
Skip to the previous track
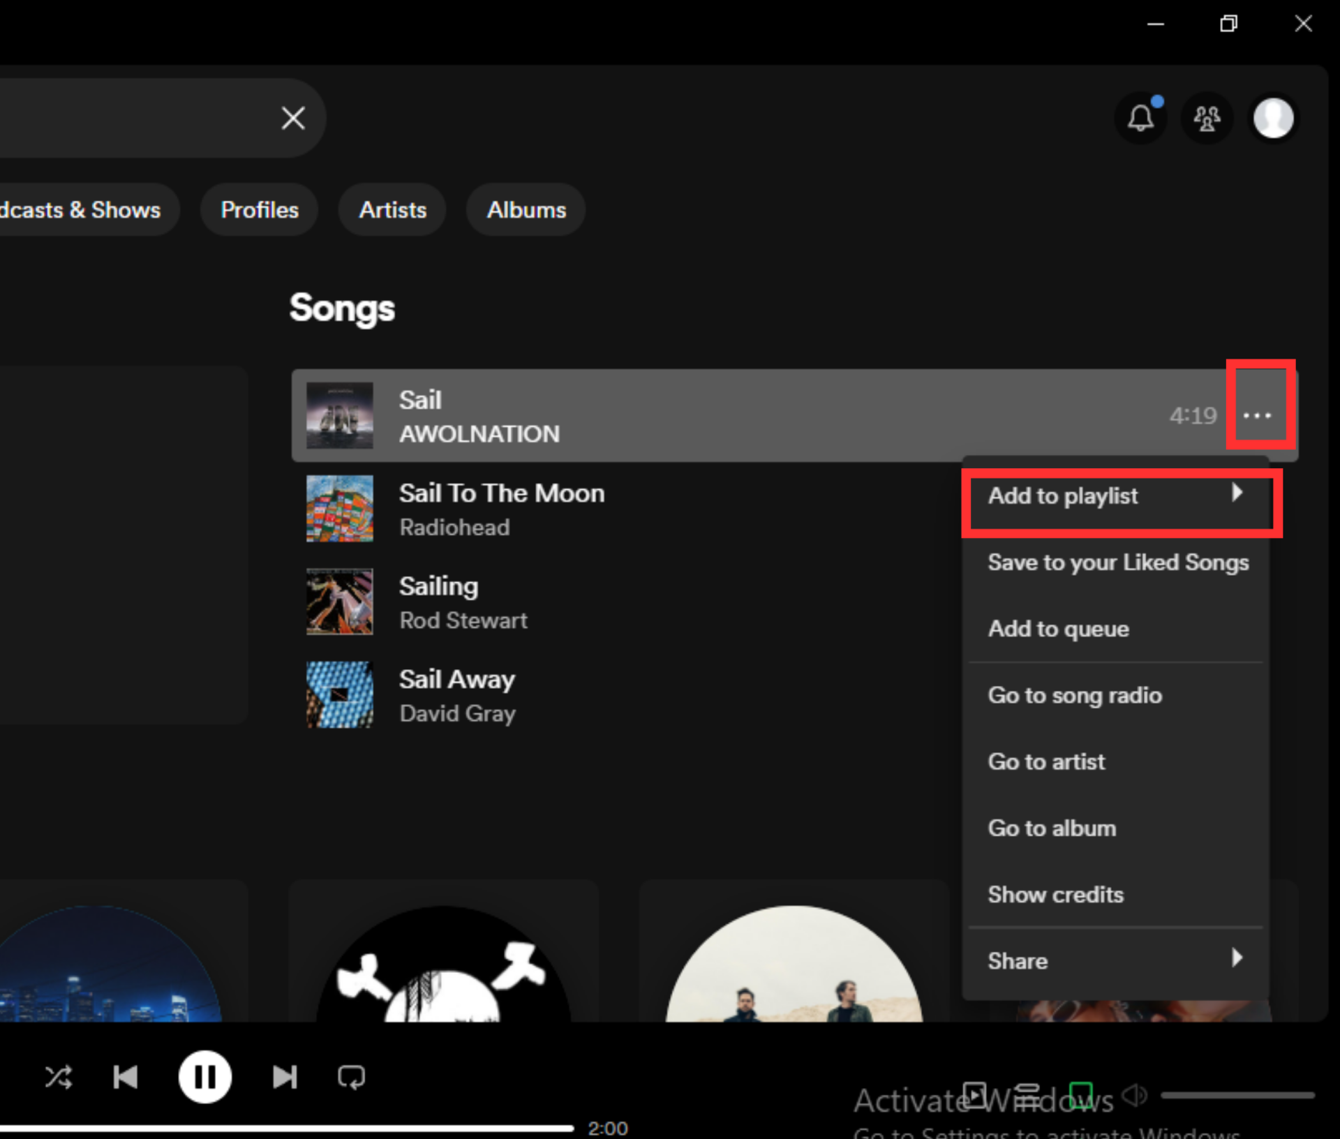pyautogui.click(x=126, y=1077)
